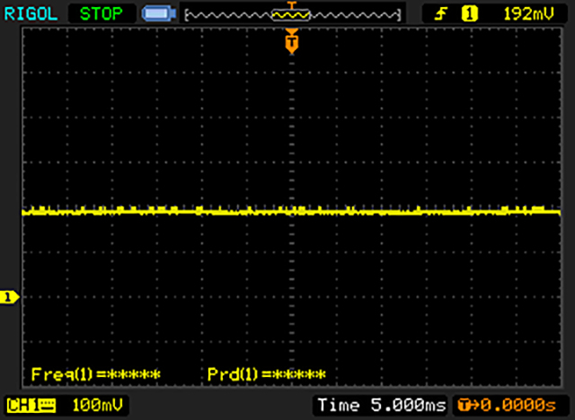Click the Prd(1) measurement readout

(x=267, y=374)
